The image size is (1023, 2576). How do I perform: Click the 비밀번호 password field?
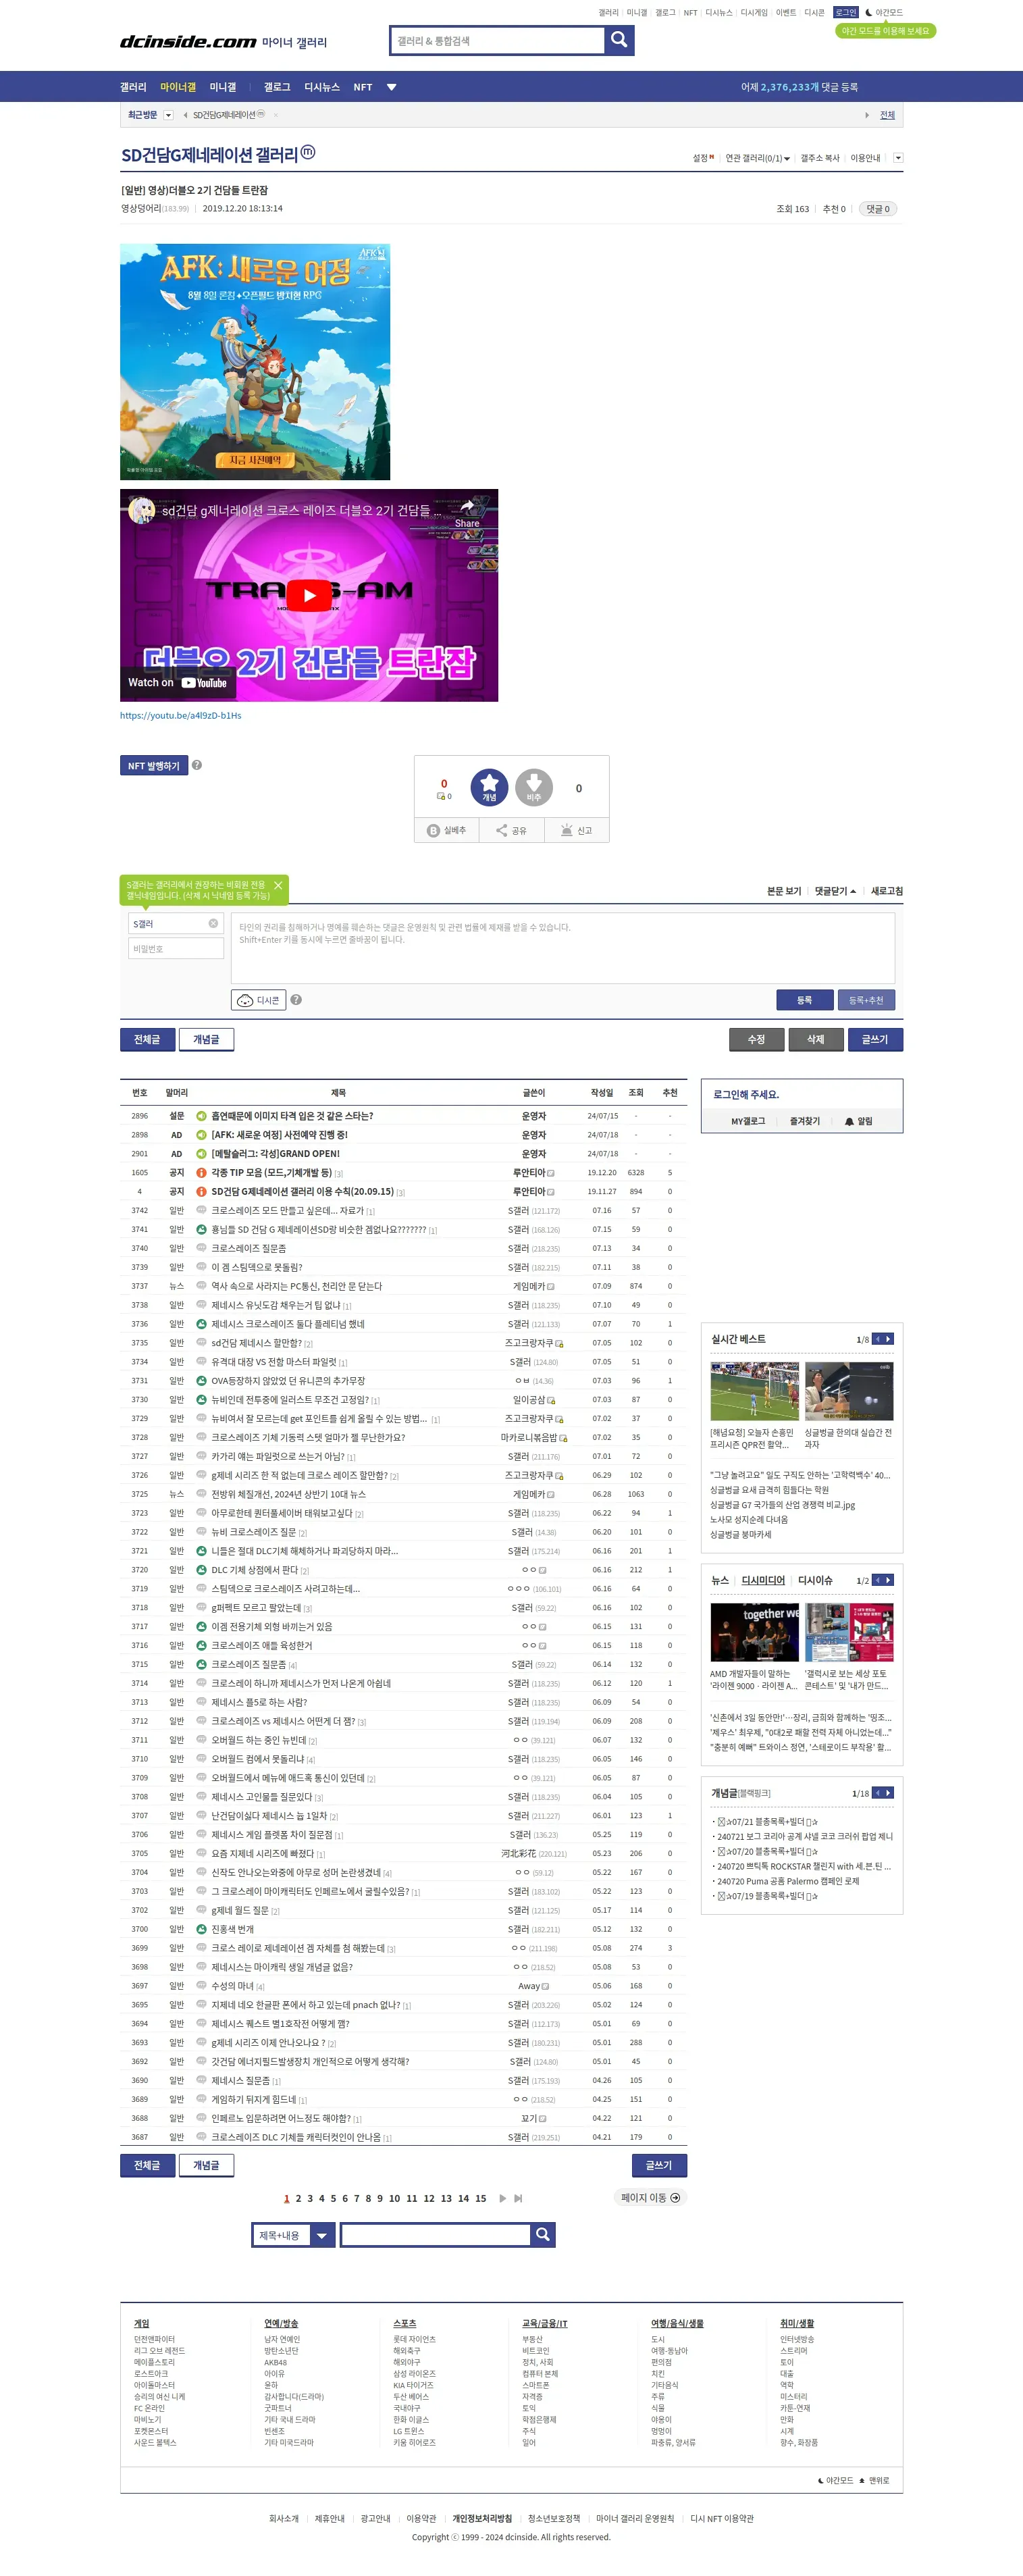tap(175, 948)
